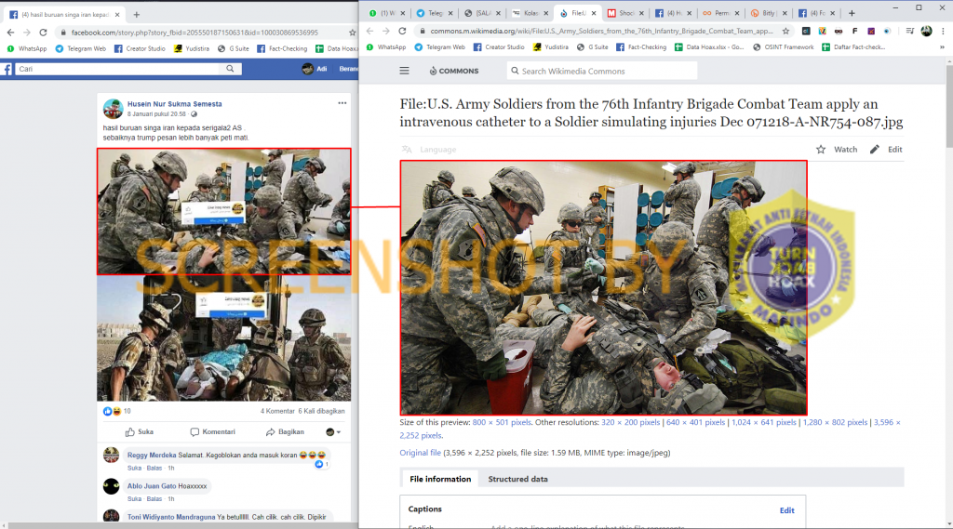953x529 pixels.
Task: Open the second photo in the Facebook post
Action: tap(223, 337)
